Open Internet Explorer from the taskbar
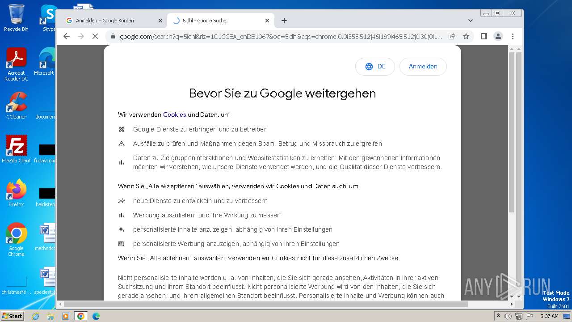The width and height of the screenshot is (572, 322). click(x=35, y=316)
